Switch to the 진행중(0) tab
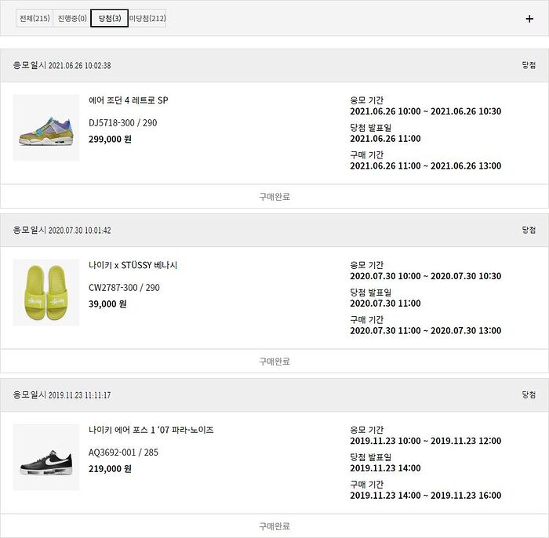 [x=72, y=19]
